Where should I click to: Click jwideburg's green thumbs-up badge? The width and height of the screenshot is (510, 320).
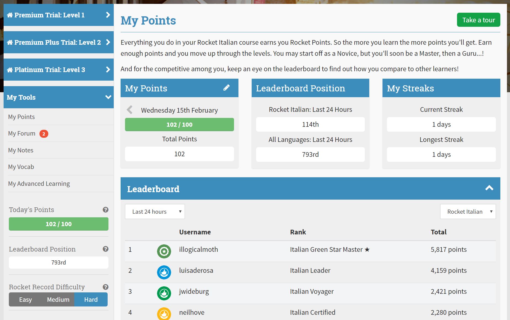click(x=164, y=293)
